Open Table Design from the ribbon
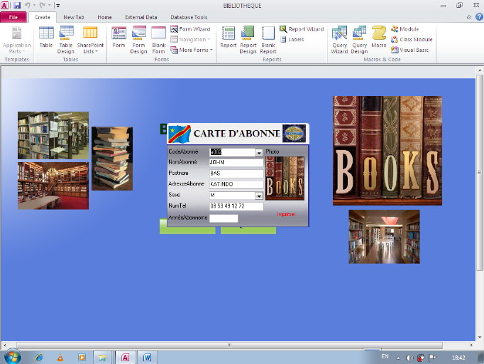 [66, 38]
